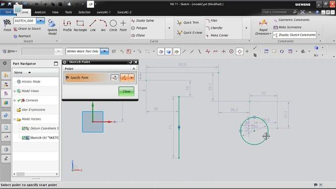This screenshot has width=336, height=189.
Task: Open the Selection tab
Action: click(84, 12)
